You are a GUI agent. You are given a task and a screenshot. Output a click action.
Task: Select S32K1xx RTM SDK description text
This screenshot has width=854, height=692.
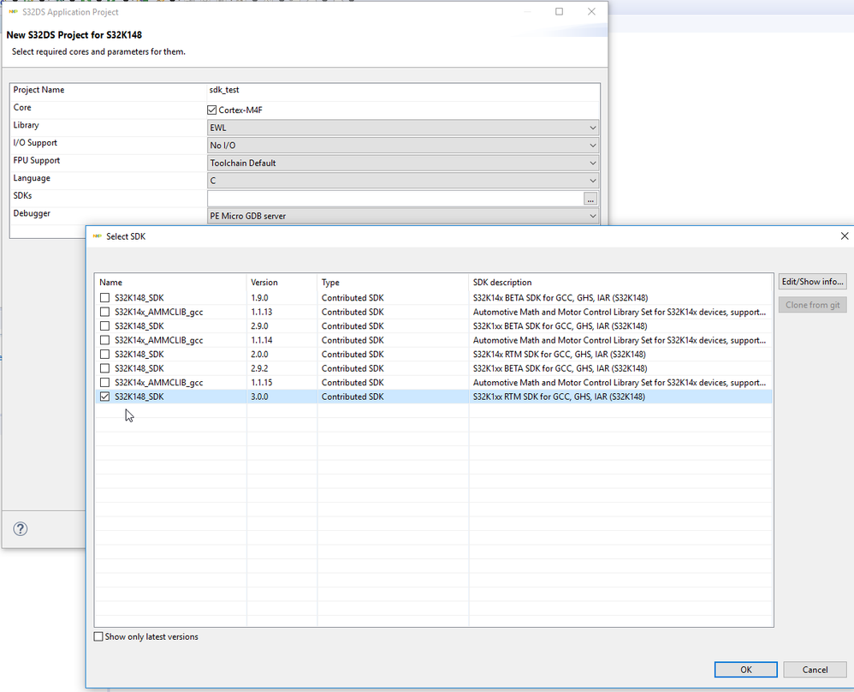559,397
